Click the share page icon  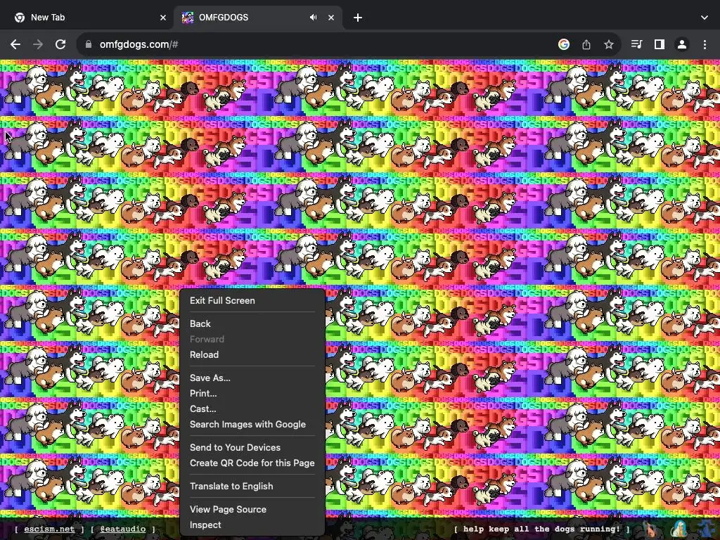pos(586,44)
